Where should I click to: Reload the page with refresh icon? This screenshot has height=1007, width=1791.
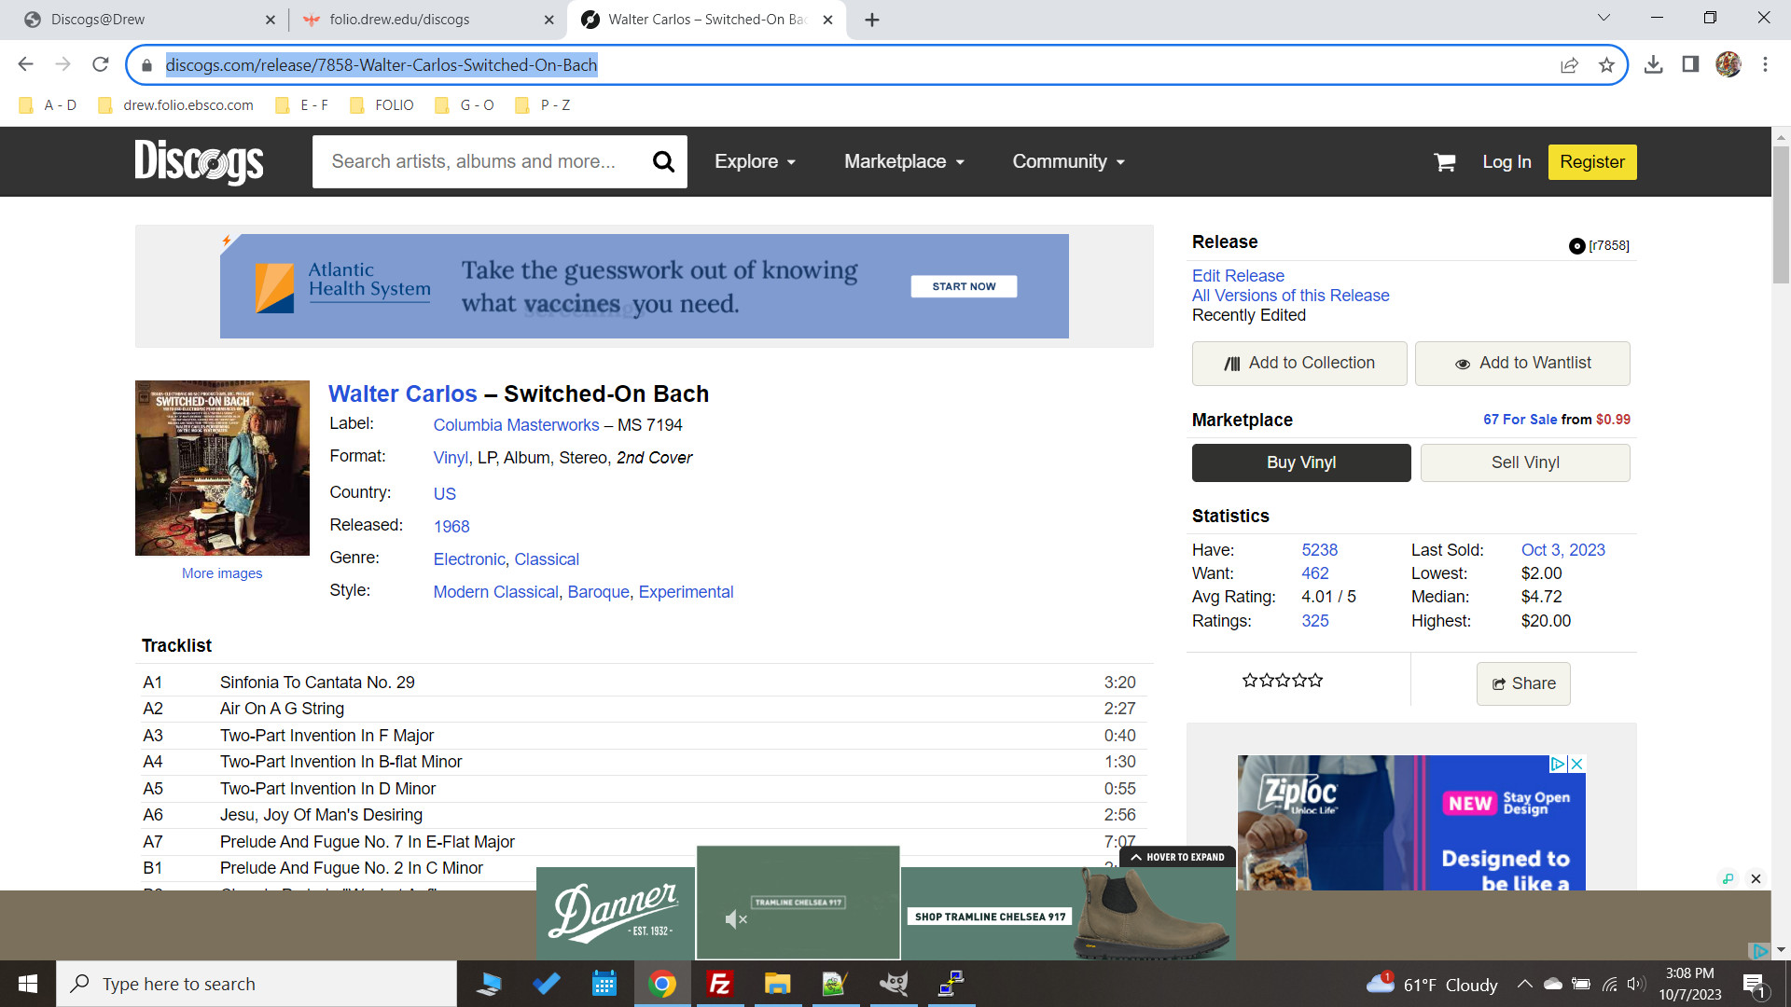pyautogui.click(x=101, y=64)
